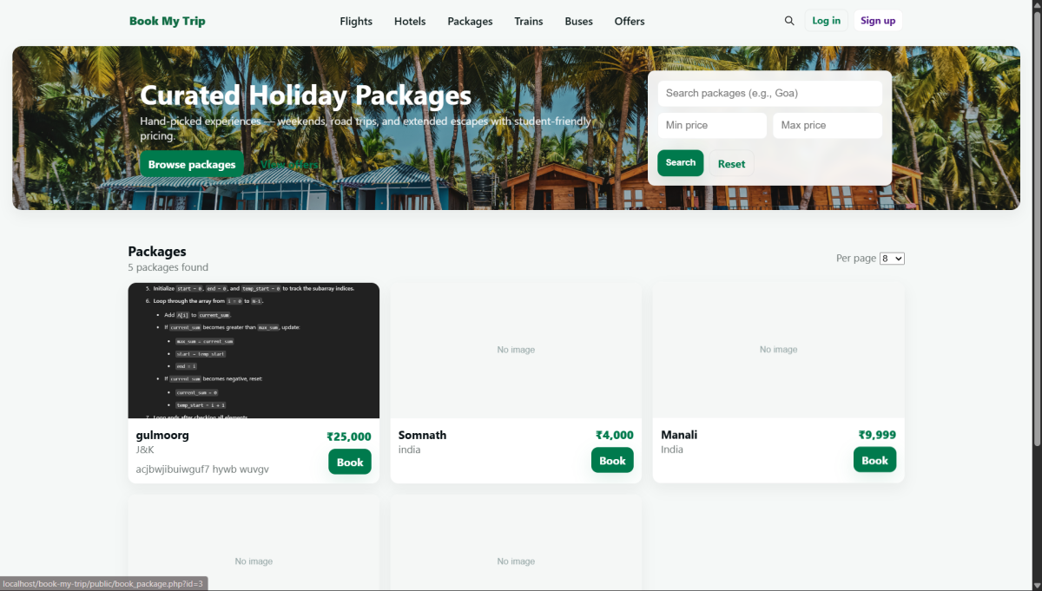Select Packages in the navigation bar
The height and width of the screenshot is (591, 1042).
(x=470, y=22)
